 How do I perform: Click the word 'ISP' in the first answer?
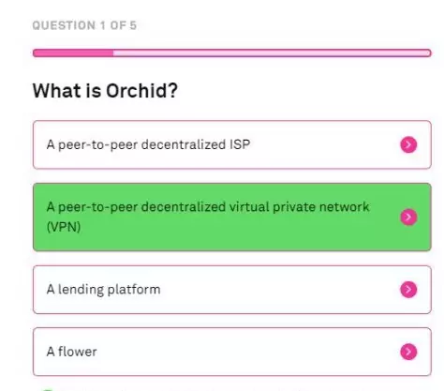(240, 144)
